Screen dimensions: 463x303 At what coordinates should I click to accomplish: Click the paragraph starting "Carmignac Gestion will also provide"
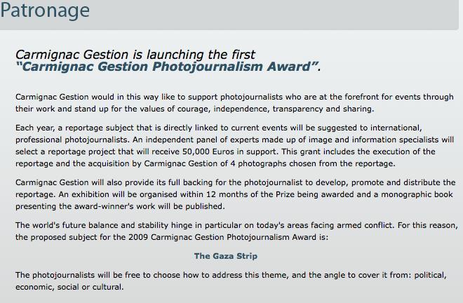[x=235, y=194]
